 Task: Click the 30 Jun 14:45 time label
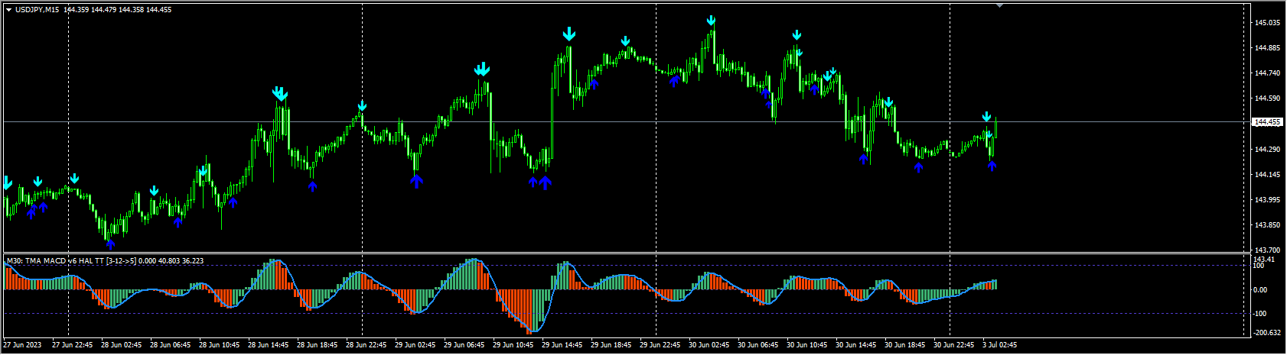click(x=856, y=345)
